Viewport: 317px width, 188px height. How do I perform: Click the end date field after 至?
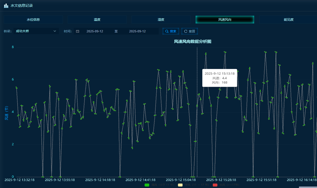click(137, 31)
